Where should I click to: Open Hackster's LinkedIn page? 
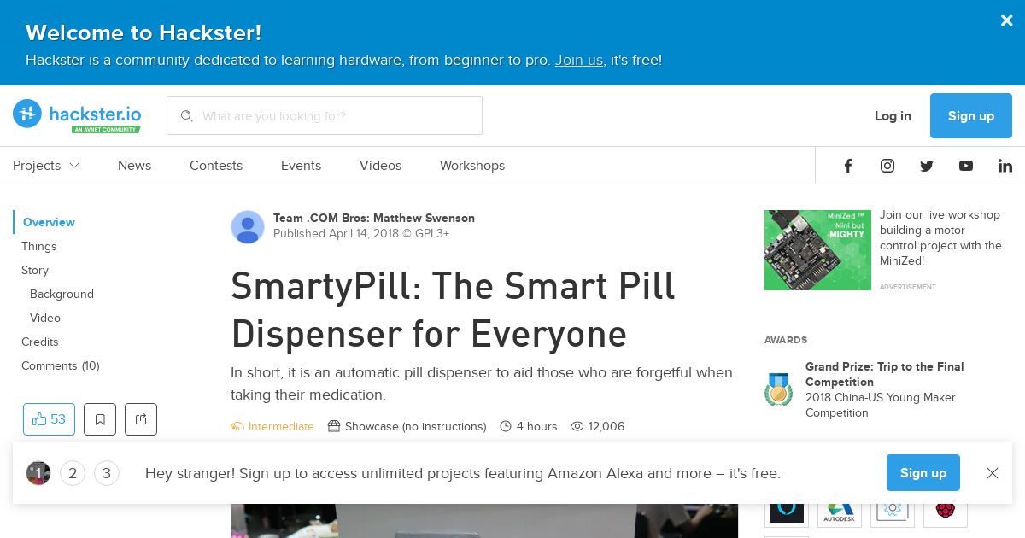point(1005,166)
